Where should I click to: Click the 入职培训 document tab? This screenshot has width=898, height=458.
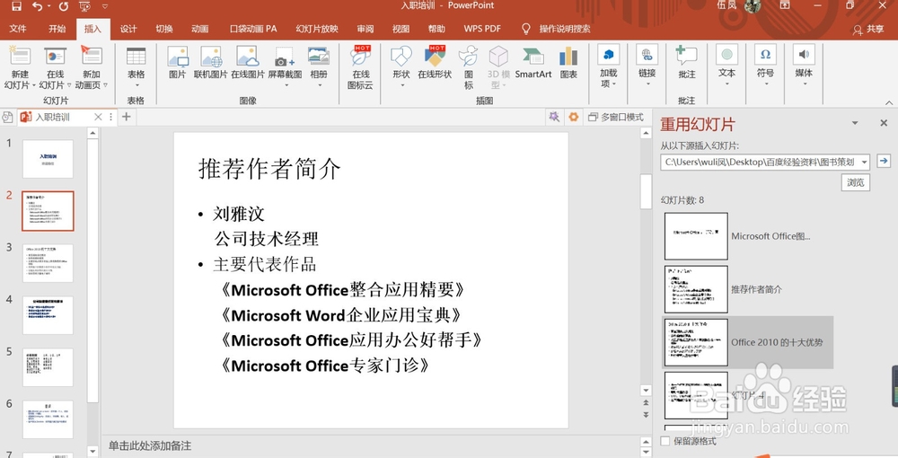[53, 117]
